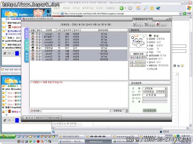Click the browser Back arrow icon

(122, 8)
